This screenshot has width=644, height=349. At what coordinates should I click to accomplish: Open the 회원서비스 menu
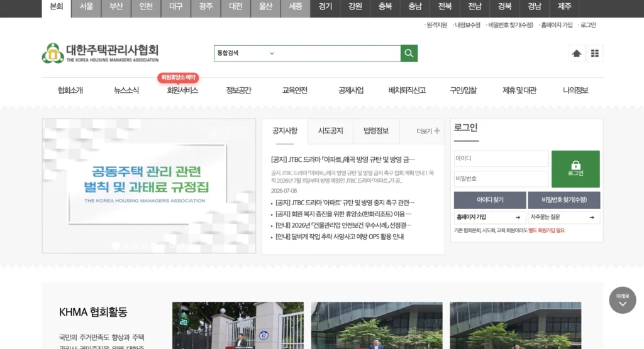(x=182, y=90)
